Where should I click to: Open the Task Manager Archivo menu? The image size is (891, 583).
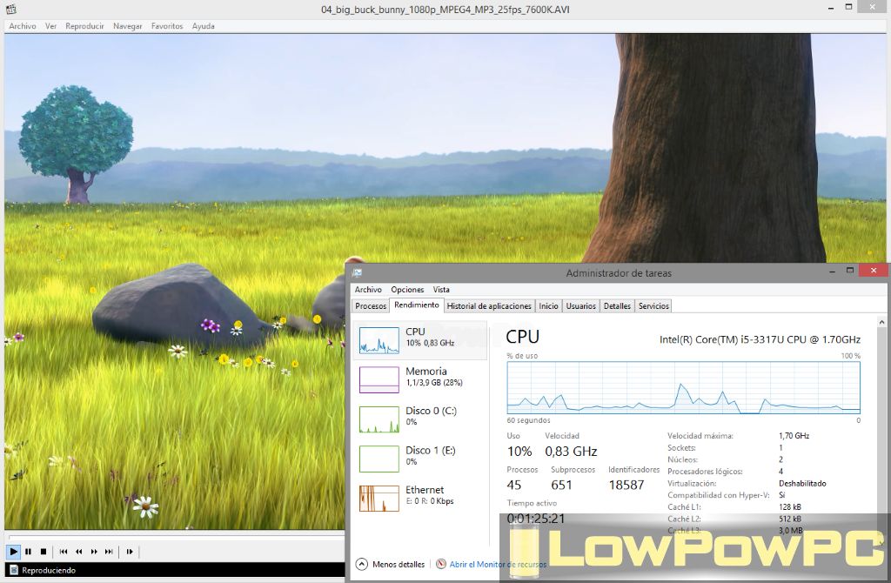(368, 289)
